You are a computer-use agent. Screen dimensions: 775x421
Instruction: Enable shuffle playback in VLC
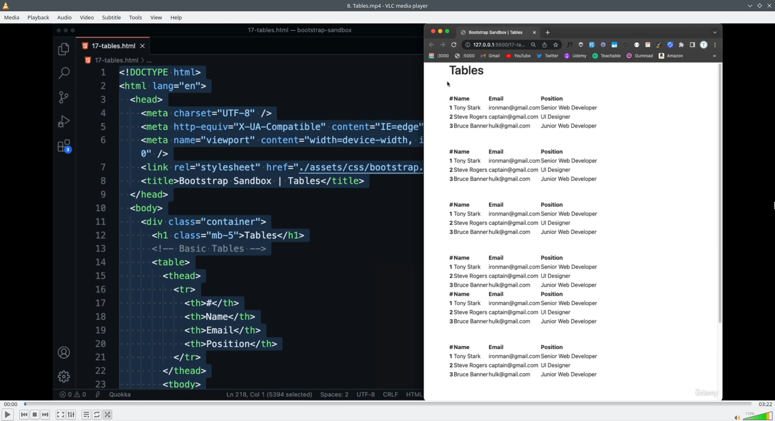[x=107, y=415]
